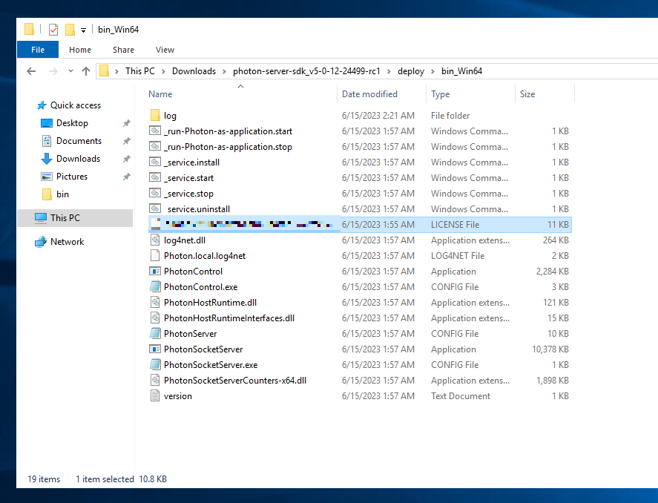
Task: Open the recent locations dropdown arrow
Action: click(x=70, y=71)
